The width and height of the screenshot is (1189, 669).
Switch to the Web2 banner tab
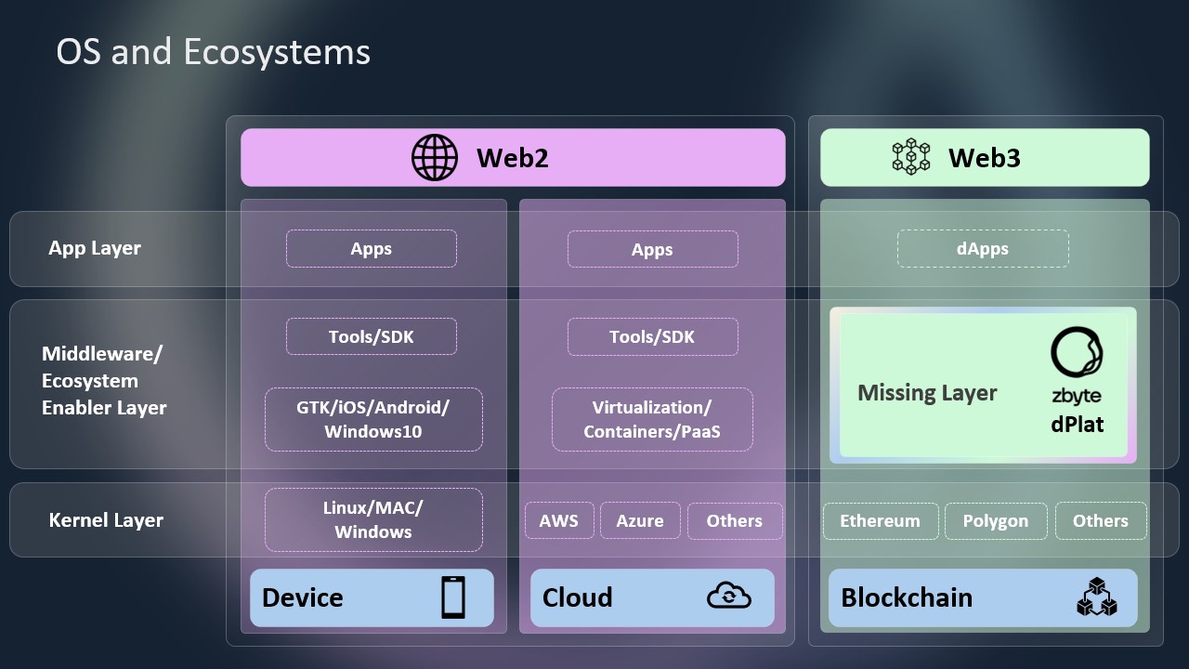[x=513, y=157]
